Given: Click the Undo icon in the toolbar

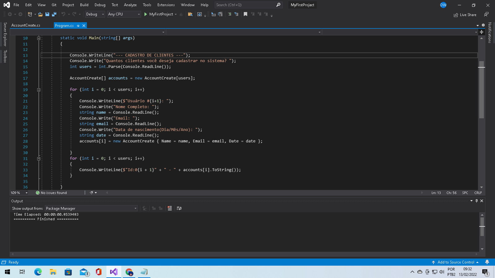Looking at the screenshot, I should tap(64, 14).
